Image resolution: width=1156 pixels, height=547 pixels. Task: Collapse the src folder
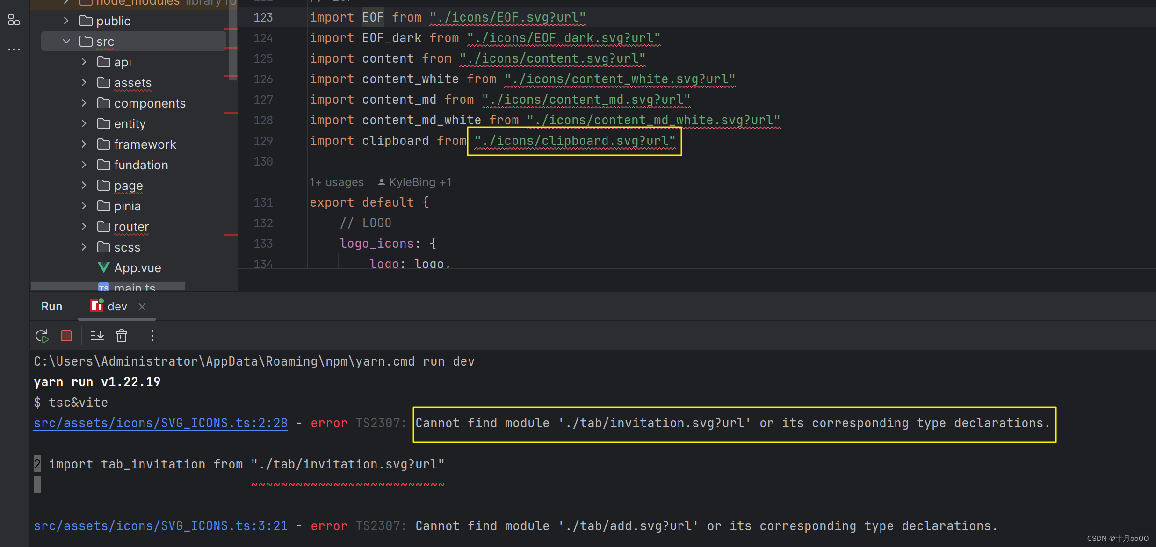(66, 42)
